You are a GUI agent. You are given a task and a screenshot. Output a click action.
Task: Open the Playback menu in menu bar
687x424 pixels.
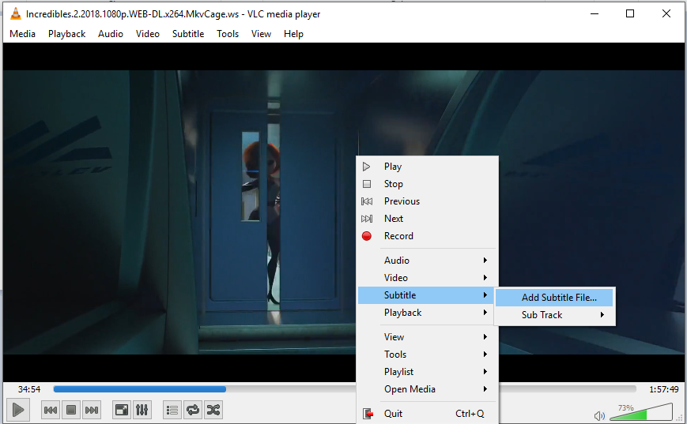(x=66, y=34)
